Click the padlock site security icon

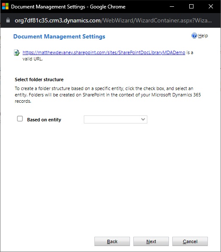tap(8, 20)
